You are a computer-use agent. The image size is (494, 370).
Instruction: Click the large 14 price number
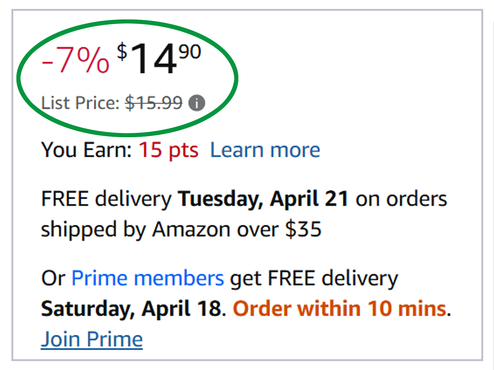(153, 59)
